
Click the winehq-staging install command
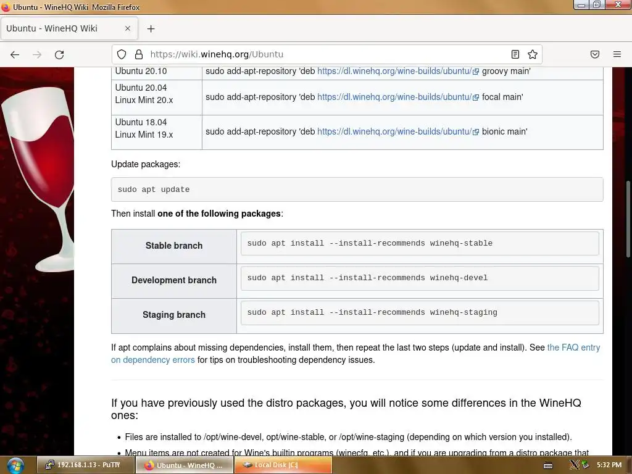tap(420, 313)
